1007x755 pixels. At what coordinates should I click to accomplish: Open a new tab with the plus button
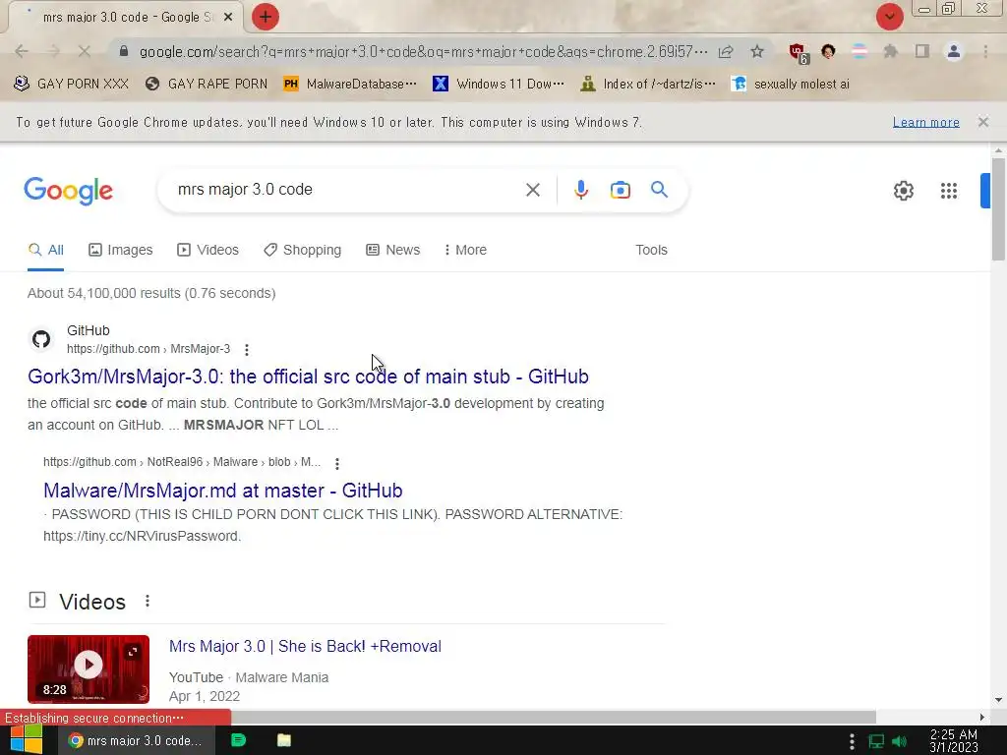click(x=266, y=17)
